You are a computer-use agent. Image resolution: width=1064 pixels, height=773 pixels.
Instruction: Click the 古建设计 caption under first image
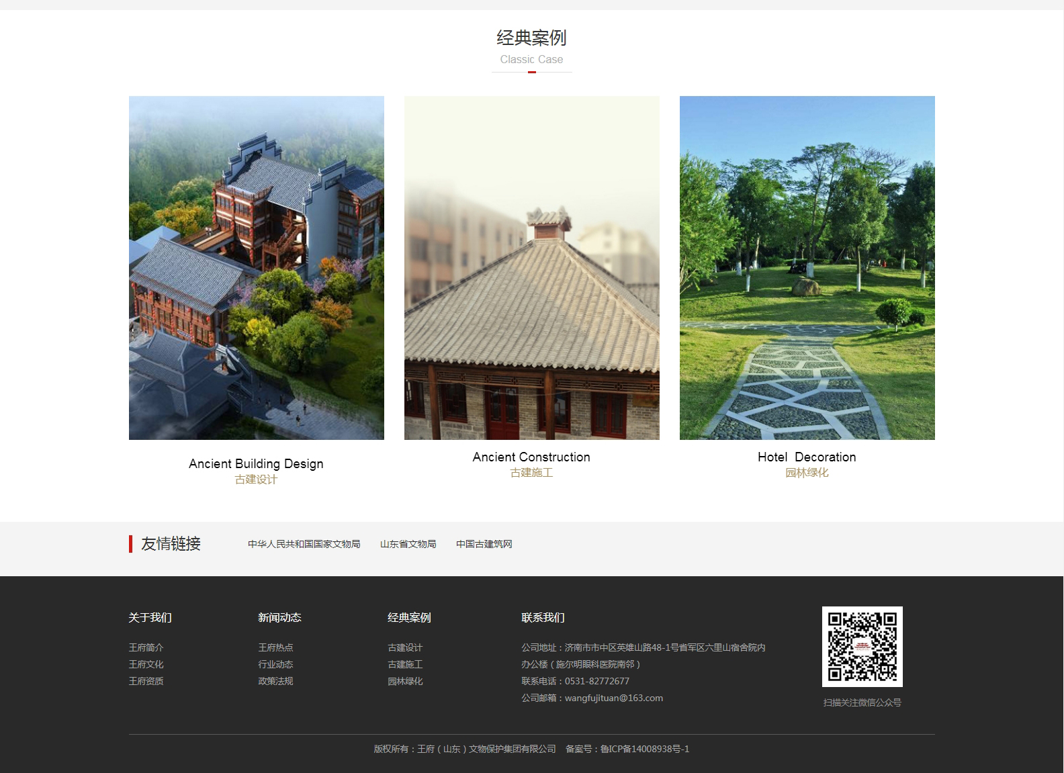click(x=256, y=480)
